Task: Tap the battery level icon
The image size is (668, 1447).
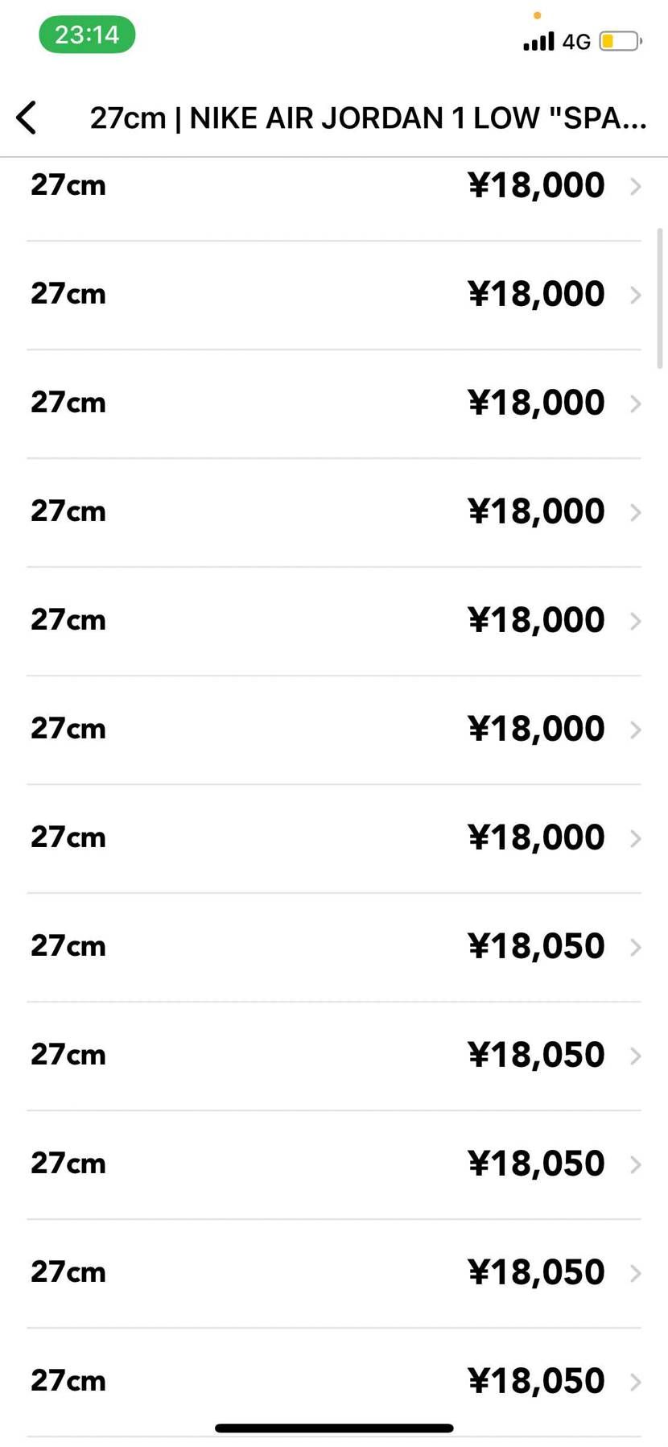Action: [620, 40]
